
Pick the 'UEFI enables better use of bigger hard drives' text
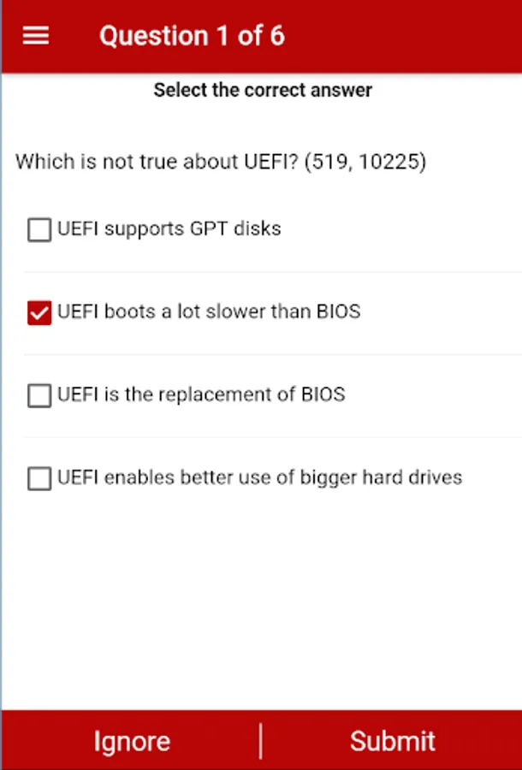259,477
